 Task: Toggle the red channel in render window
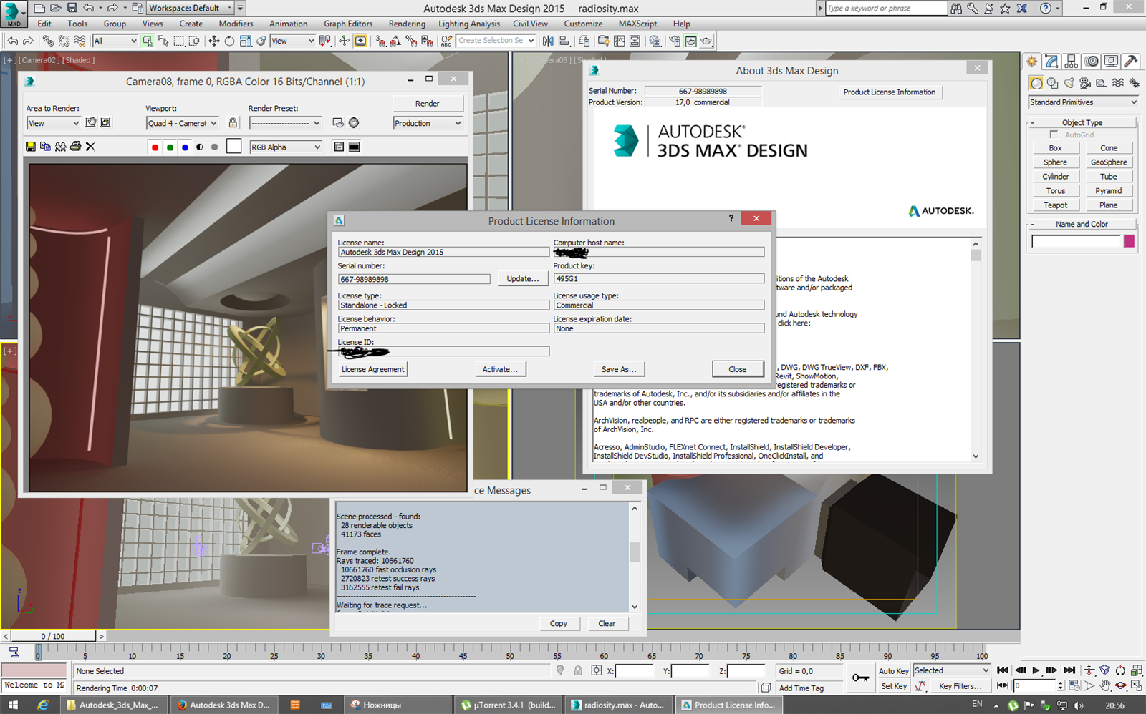[155, 147]
